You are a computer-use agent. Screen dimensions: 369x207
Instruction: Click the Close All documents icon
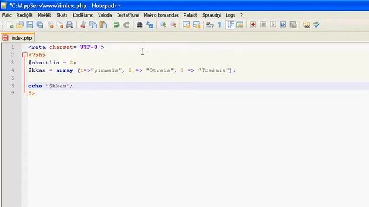pyautogui.click(x=60, y=25)
